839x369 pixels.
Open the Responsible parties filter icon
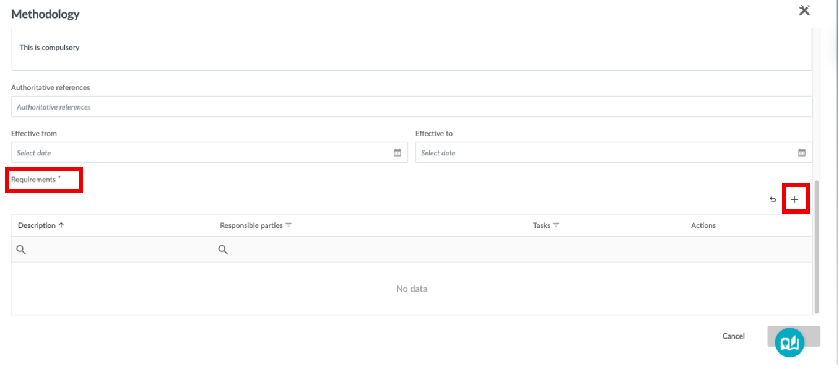(x=289, y=225)
